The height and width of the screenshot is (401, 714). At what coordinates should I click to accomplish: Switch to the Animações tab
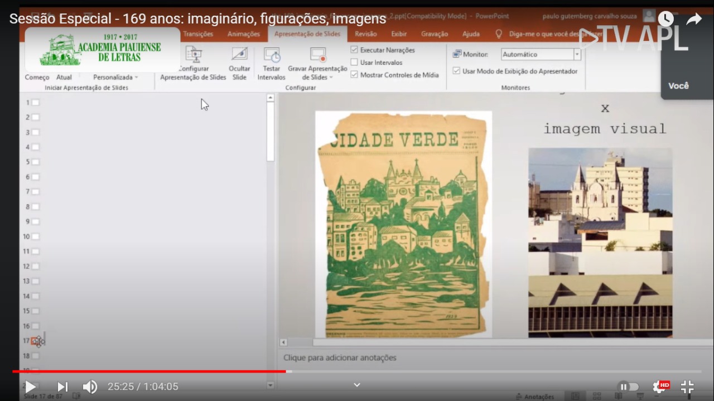[244, 34]
